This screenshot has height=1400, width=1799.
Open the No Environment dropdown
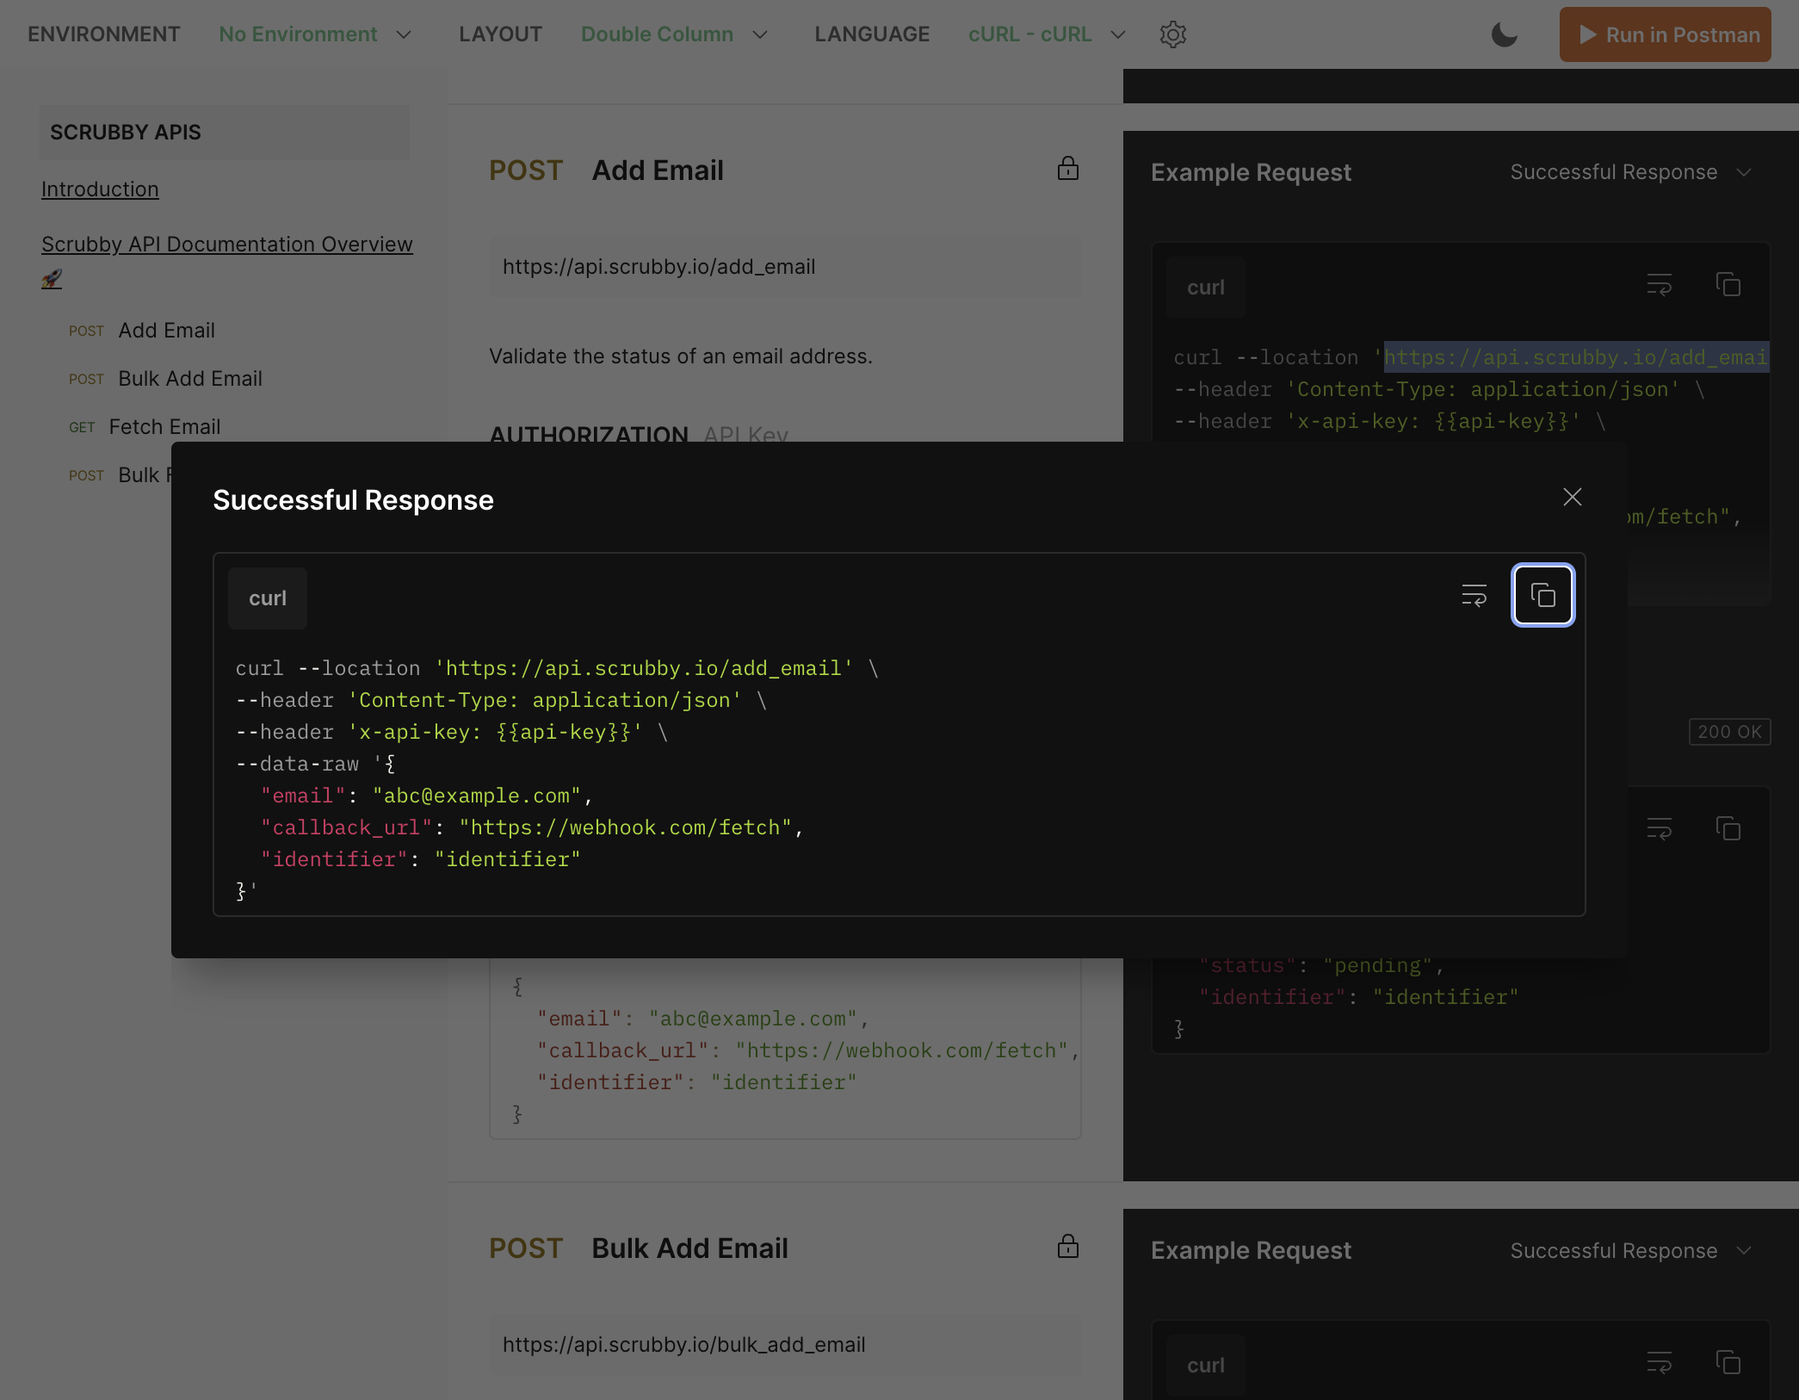316,34
